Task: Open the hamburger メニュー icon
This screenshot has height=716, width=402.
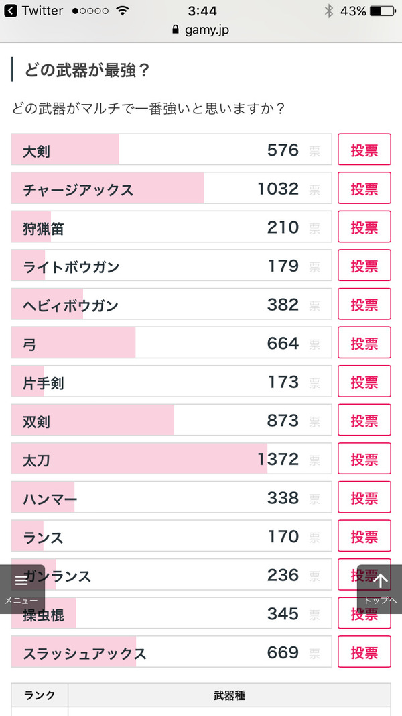Action: pos(22,580)
